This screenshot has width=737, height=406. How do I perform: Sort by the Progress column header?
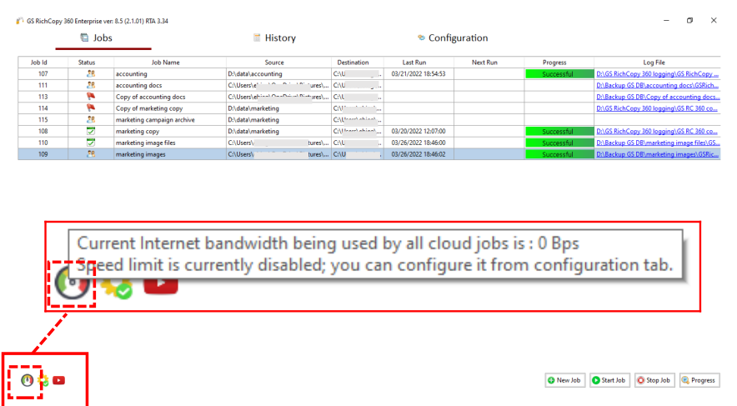pyautogui.click(x=559, y=62)
